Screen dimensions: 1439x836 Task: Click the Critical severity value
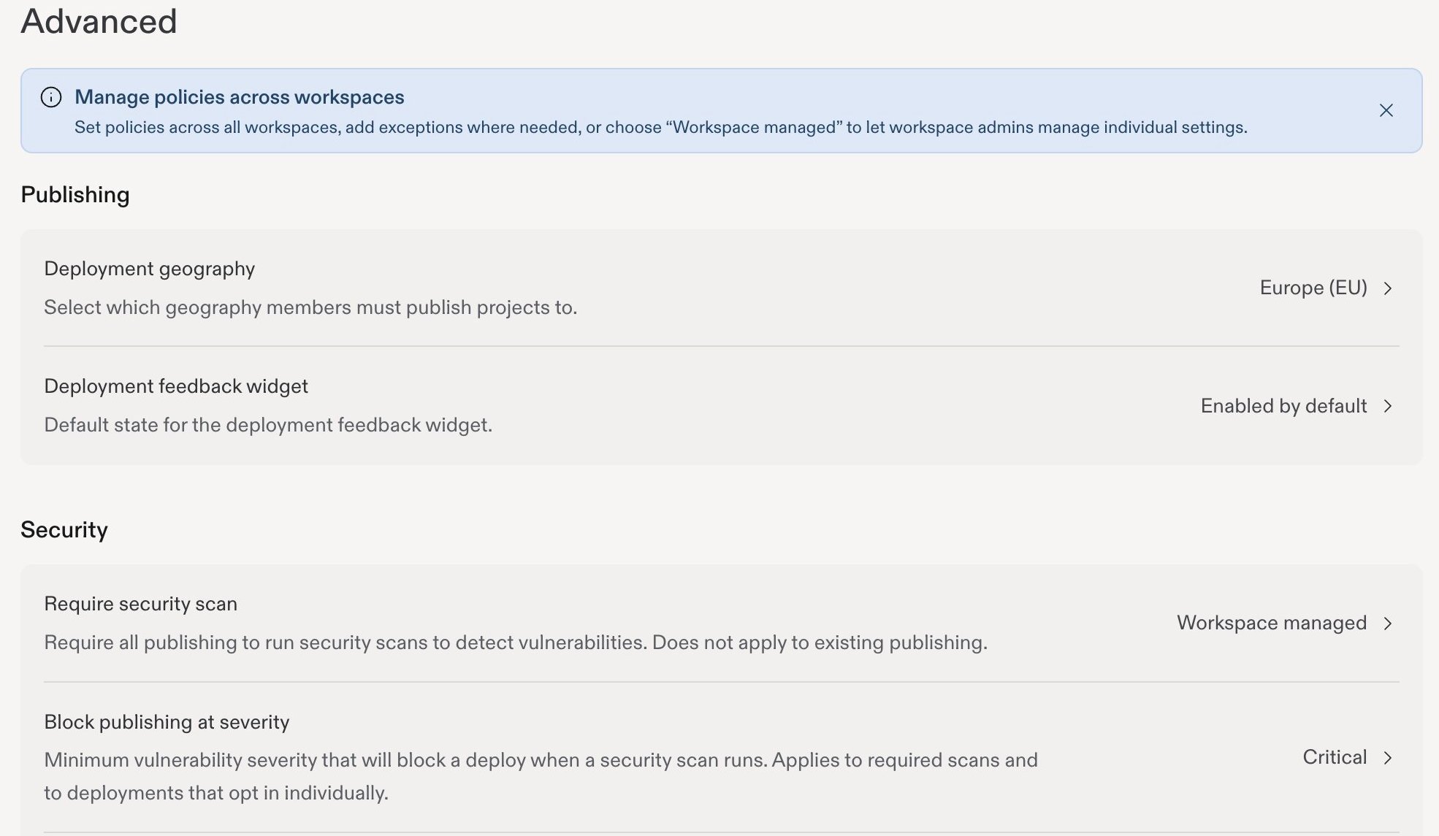pos(1335,757)
